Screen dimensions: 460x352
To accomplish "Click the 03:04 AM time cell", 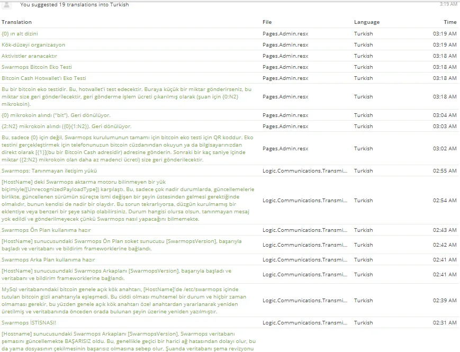I will tap(445, 115).
